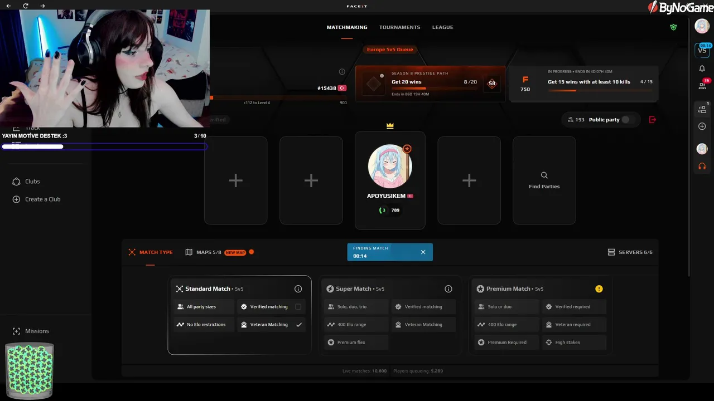Click the Elo progress bar toward Level 4
The height and width of the screenshot is (401, 714).
coord(278,98)
